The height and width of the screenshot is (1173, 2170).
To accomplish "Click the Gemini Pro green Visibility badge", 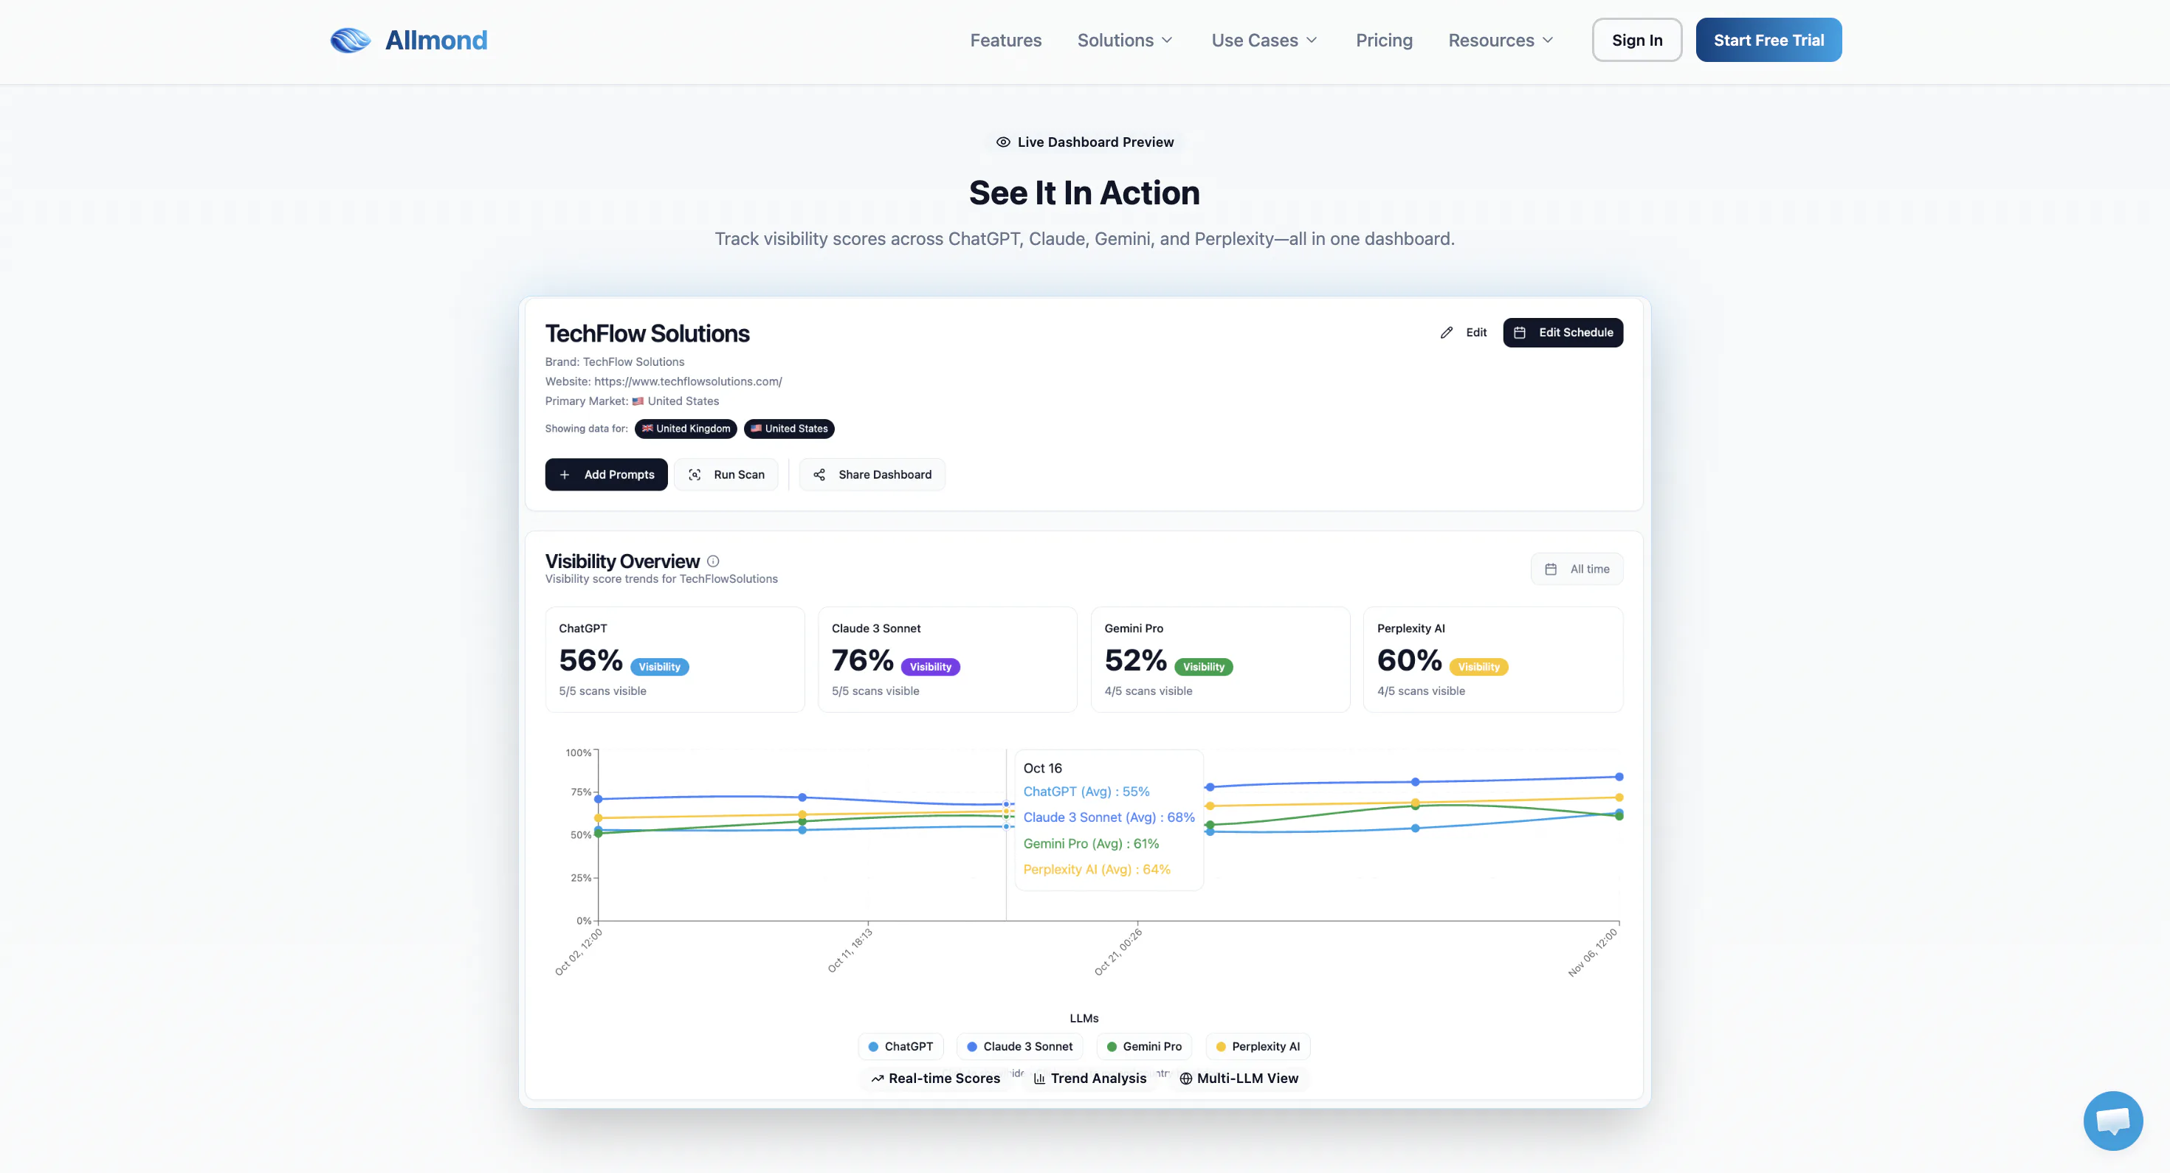I will tap(1203, 667).
